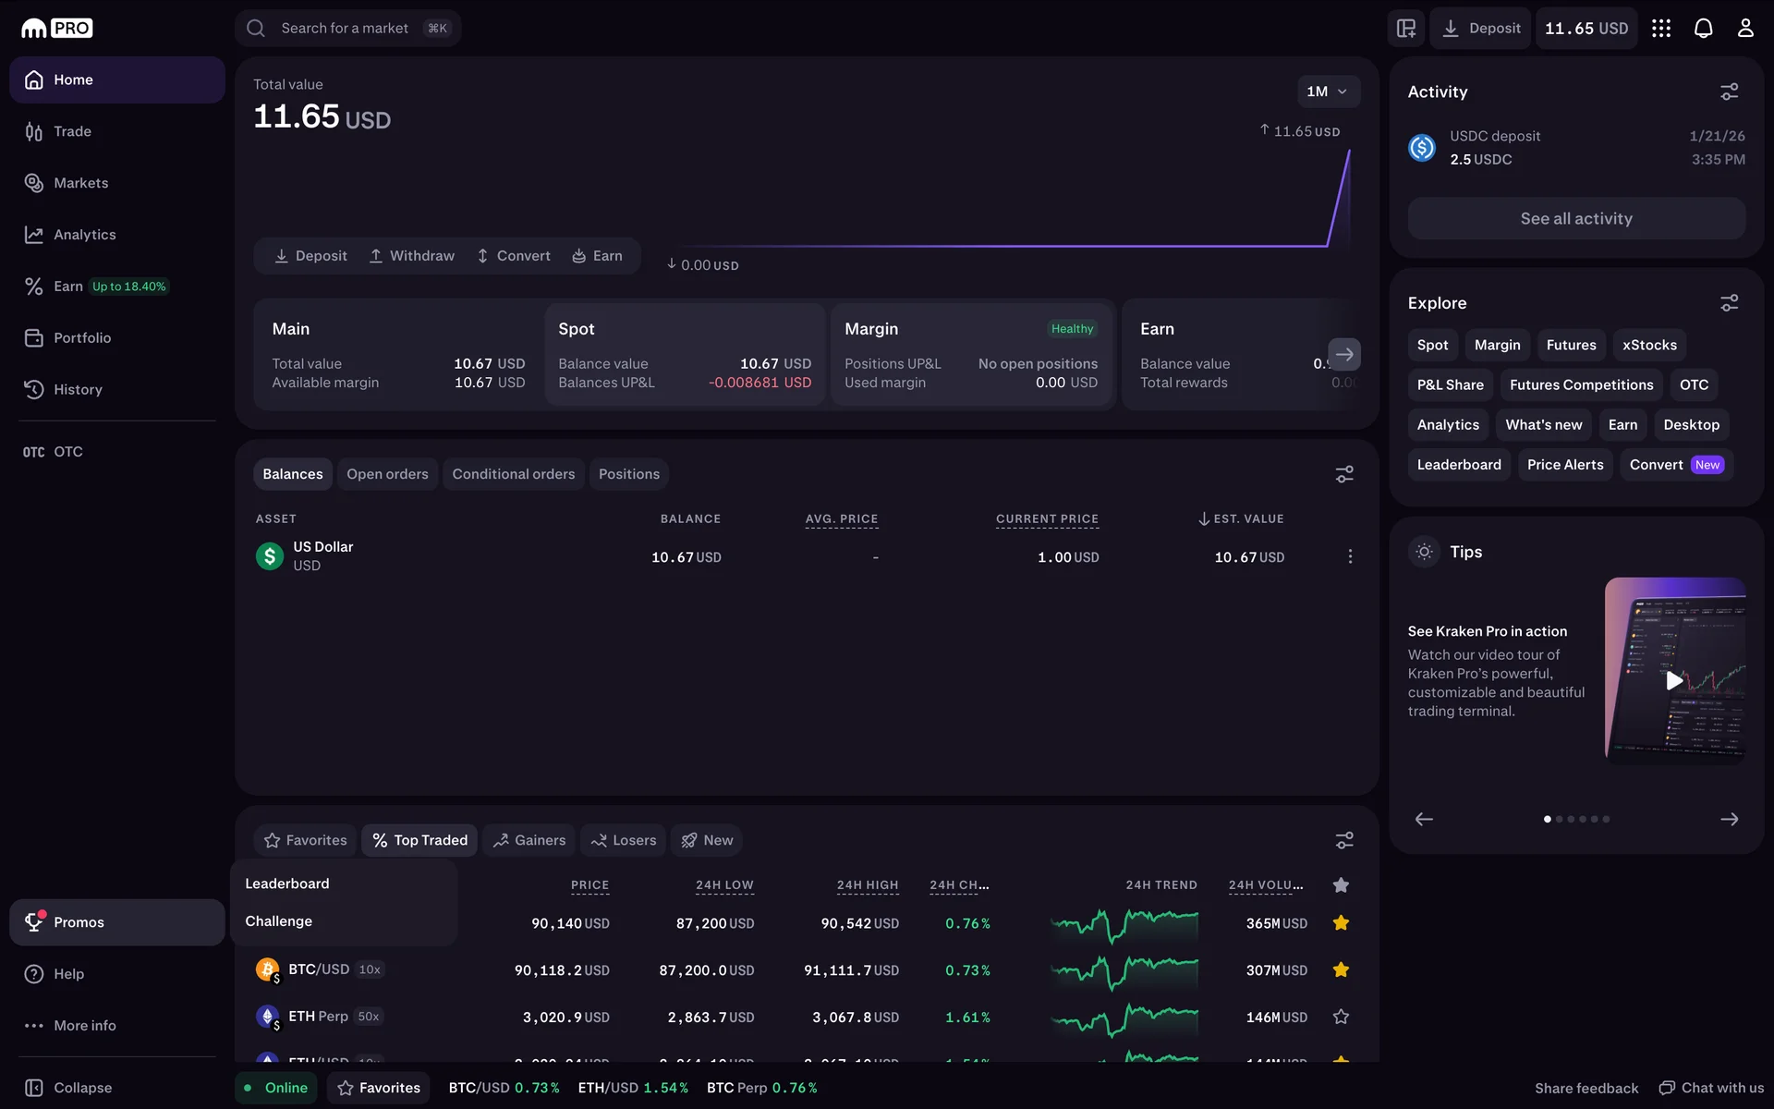This screenshot has width=1774, height=1109.
Task: Select the Gainers market tab
Action: [x=529, y=840]
